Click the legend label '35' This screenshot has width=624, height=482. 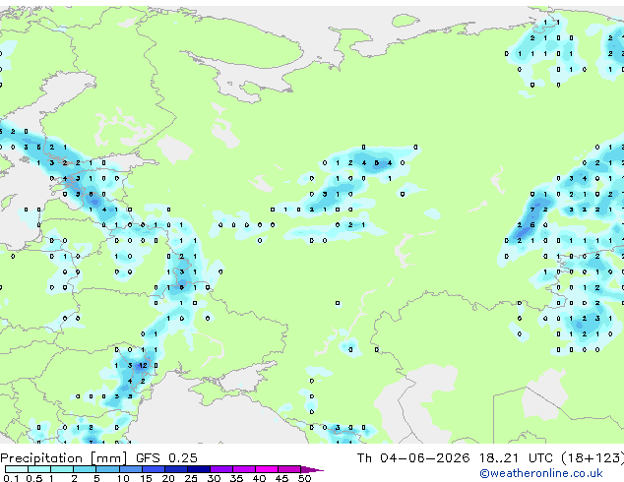[x=236, y=478]
